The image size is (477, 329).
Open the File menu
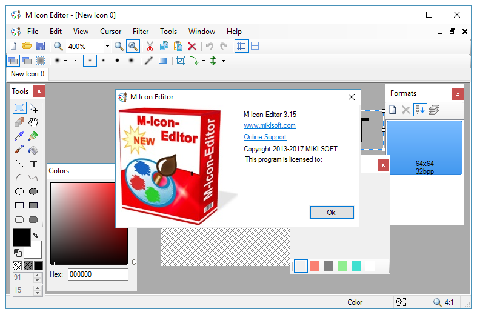tap(33, 32)
